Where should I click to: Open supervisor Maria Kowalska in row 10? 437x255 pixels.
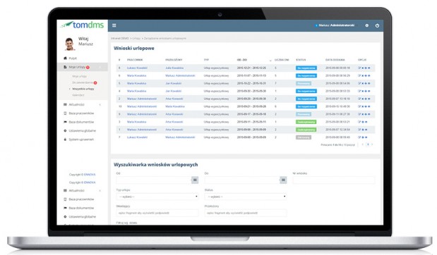175,106
